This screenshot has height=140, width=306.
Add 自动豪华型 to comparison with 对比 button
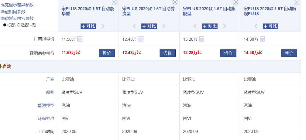(88, 26)
